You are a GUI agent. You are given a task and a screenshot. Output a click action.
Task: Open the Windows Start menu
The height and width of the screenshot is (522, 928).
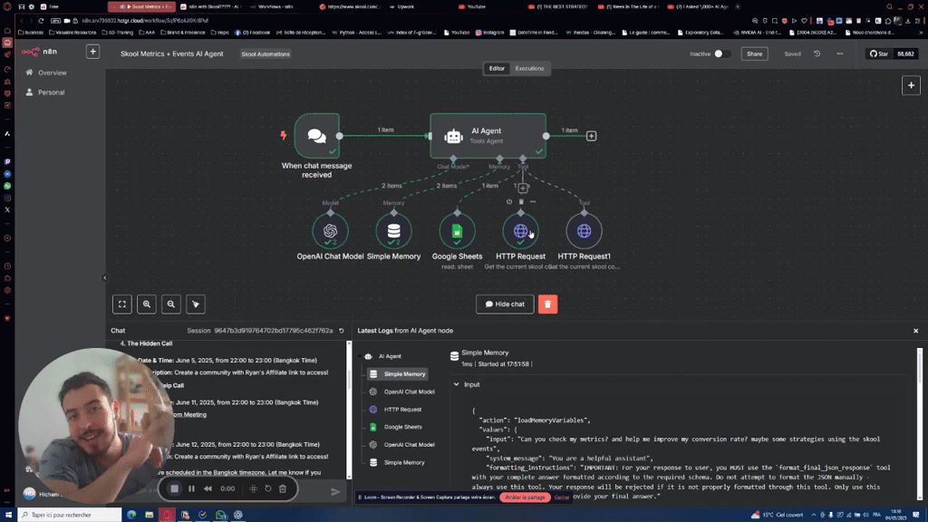click(x=8, y=515)
